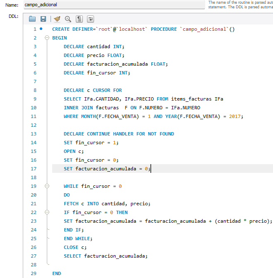
Task: Collapse the WHILE loop fold marker
Action: click(46, 186)
